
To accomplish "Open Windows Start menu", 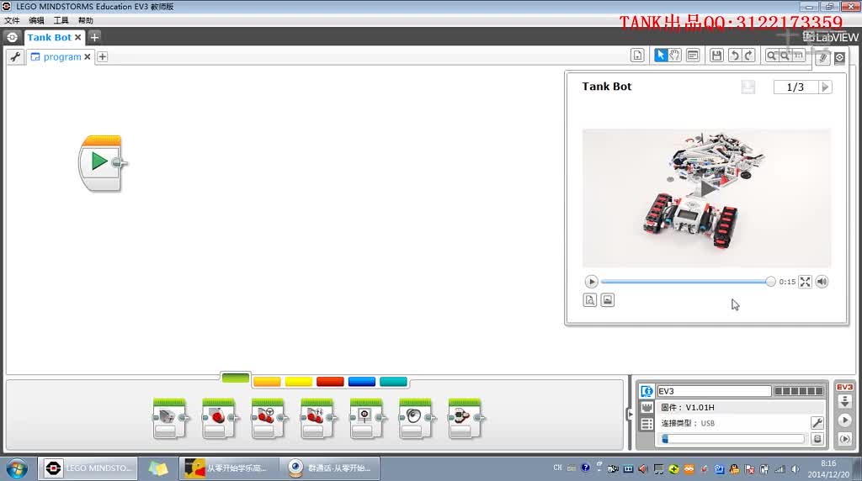I will 17,469.
